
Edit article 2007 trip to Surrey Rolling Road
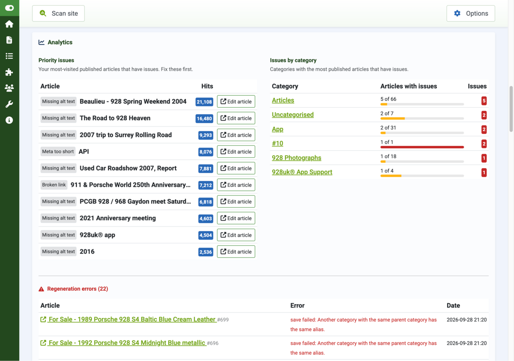coord(236,135)
